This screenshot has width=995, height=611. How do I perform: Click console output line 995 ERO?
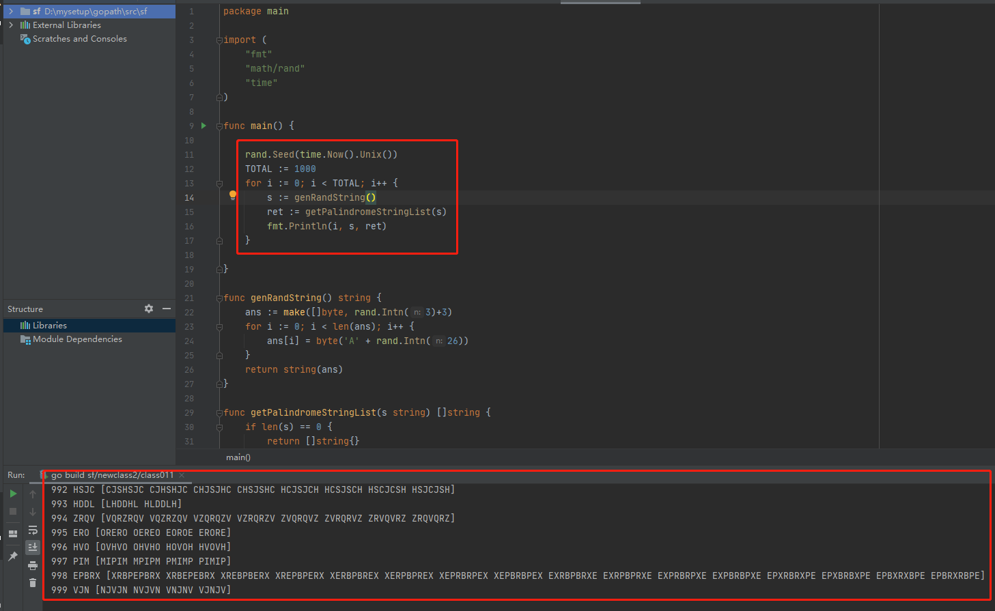pos(141,533)
